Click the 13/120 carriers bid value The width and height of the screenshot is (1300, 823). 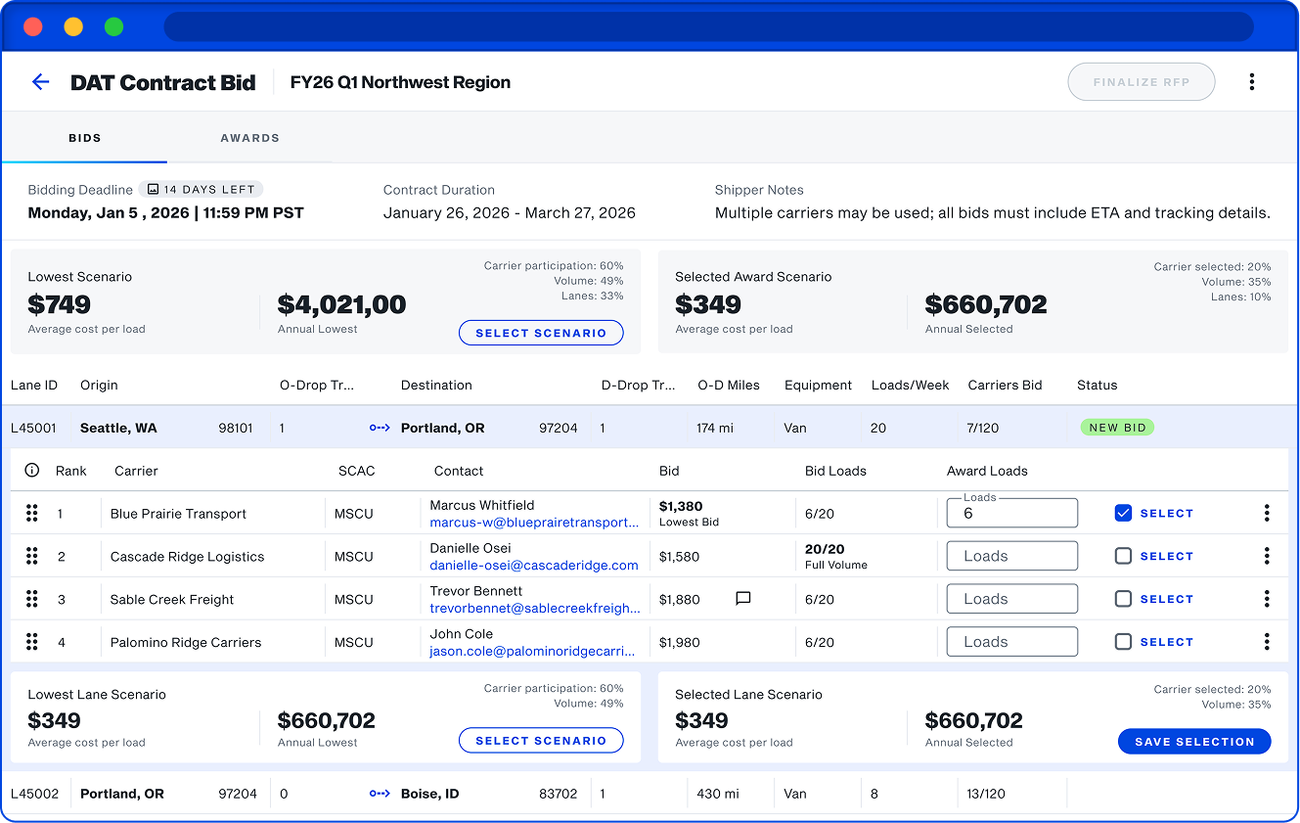[986, 794]
